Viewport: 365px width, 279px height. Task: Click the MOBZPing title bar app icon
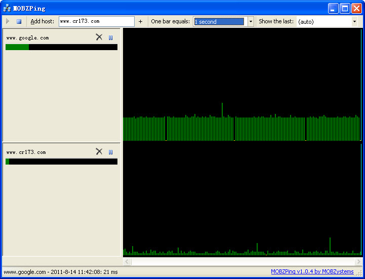coord(7,8)
